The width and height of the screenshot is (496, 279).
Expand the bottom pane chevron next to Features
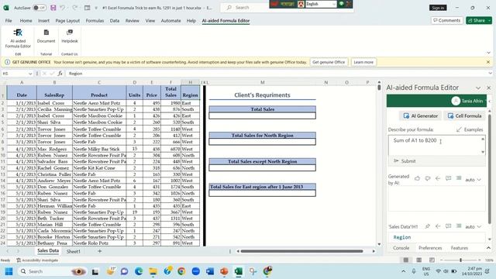[x=488, y=248]
